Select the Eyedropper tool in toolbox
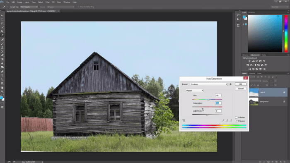 pos(2,35)
